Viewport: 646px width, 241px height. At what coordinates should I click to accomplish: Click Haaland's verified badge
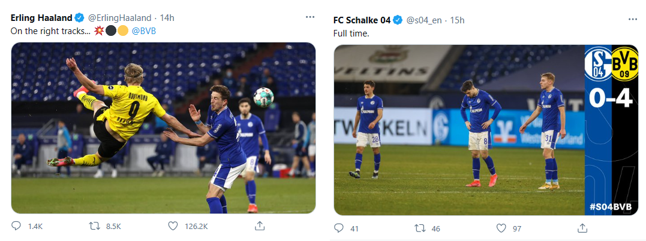[x=78, y=17]
